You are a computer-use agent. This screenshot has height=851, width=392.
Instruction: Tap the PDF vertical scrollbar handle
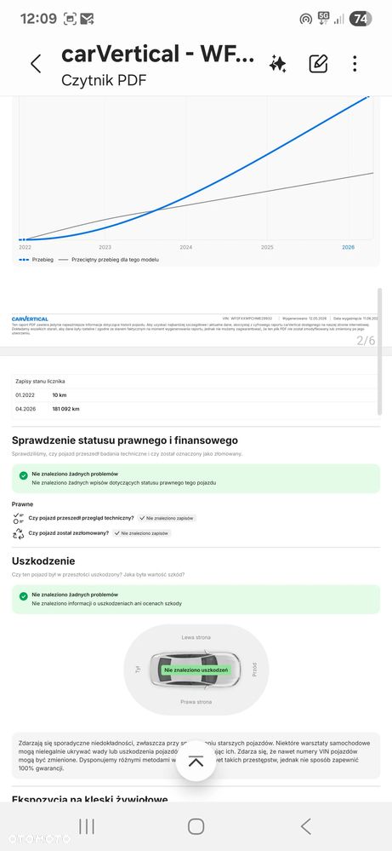379,352
